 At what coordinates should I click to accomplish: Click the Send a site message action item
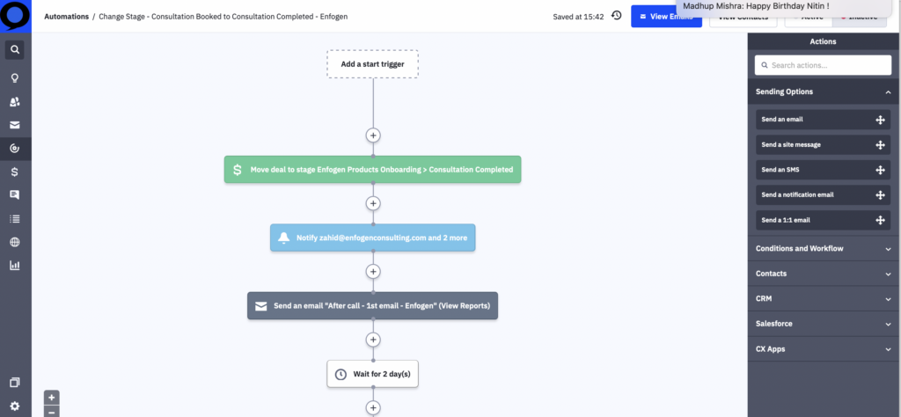click(823, 145)
